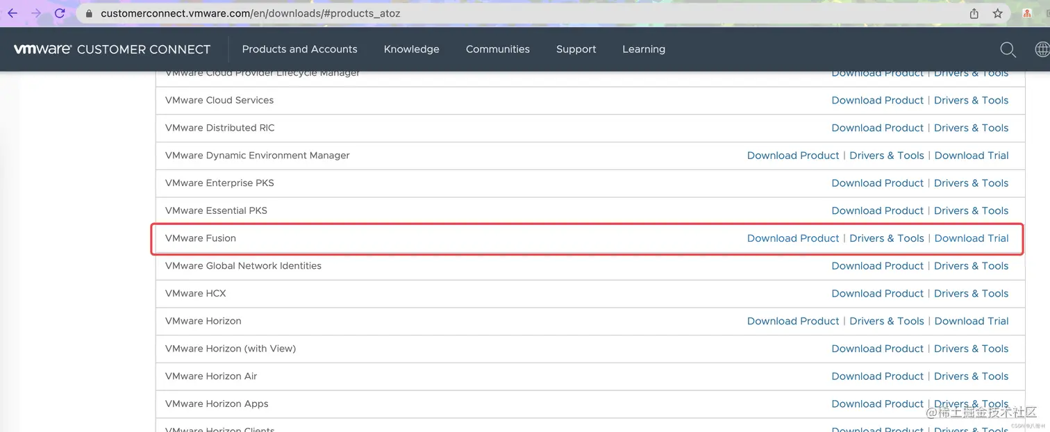The height and width of the screenshot is (432, 1050).
Task: Click the browser forward arrow
Action: 36,13
